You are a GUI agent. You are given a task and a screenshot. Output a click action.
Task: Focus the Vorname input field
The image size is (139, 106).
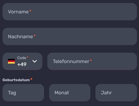pyautogui.click(x=70, y=12)
